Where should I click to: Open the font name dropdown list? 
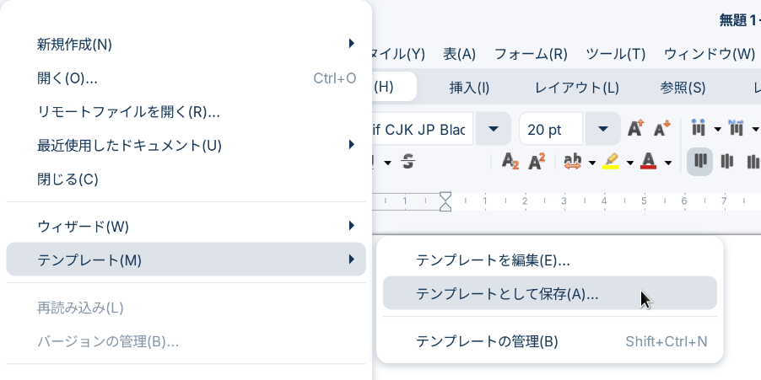[493, 129]
